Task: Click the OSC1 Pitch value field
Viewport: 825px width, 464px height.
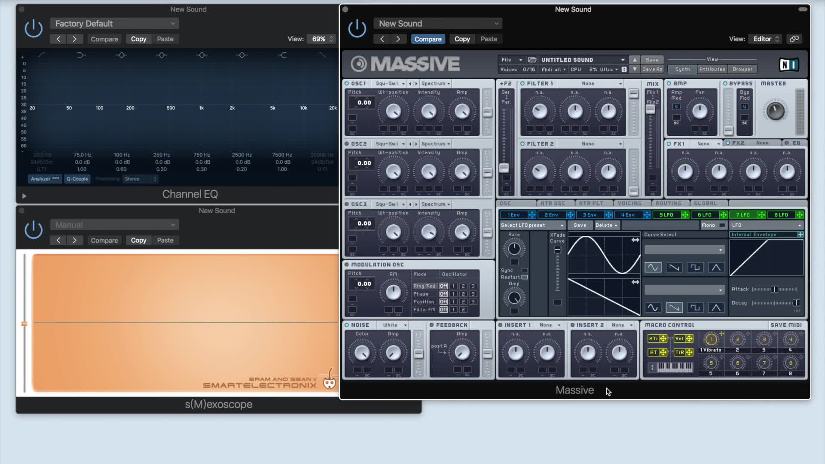Action: 364,102
